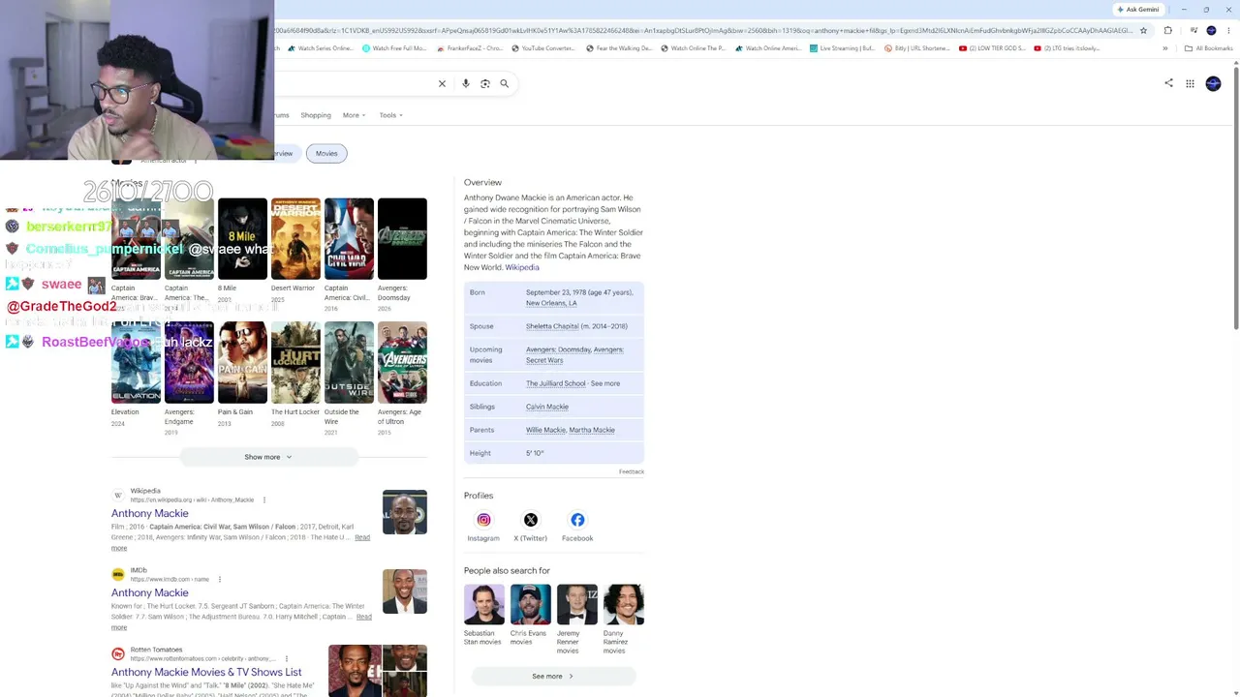The image size is (1240, 697).
Task: Open 'Anthony Mackie Movies & TV Shows List'
Action: tap(206, 672)
